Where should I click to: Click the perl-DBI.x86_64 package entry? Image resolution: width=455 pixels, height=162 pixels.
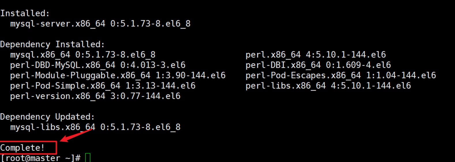[283, 65]
